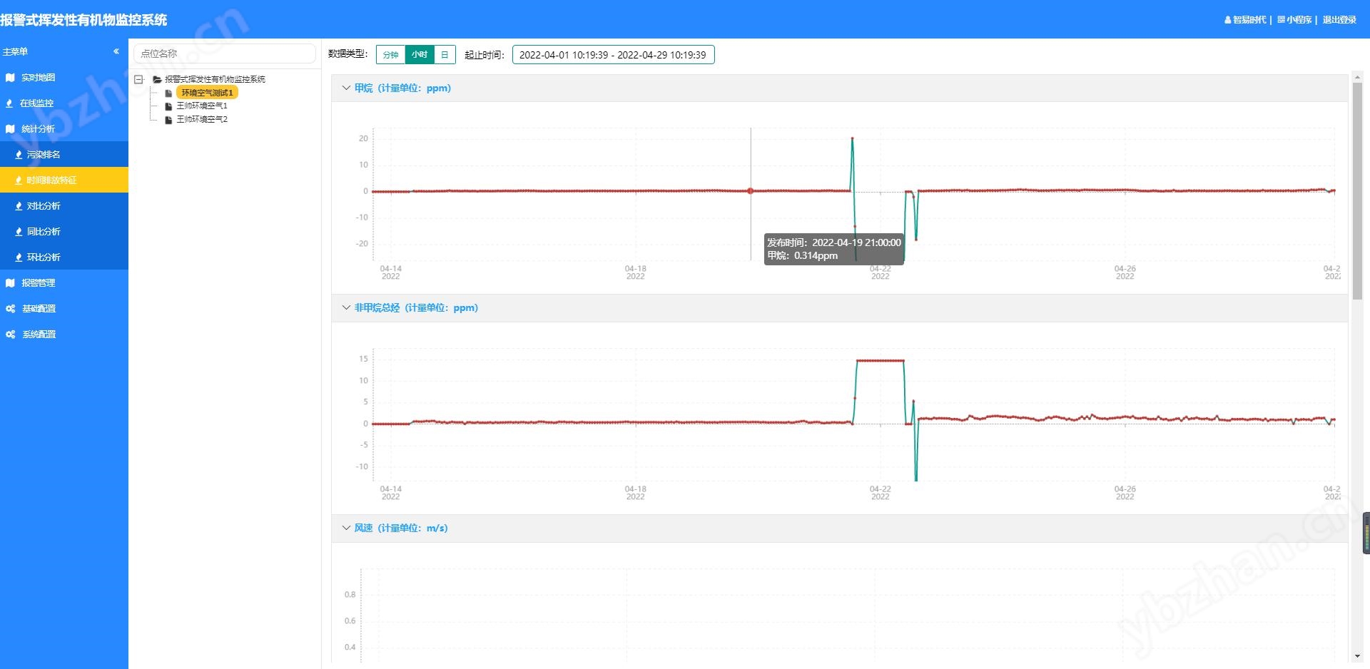This screenshot has width=1370, height=669.
Task: Click the QR icon beside 小程序
Action: (x=1281, y=20)
